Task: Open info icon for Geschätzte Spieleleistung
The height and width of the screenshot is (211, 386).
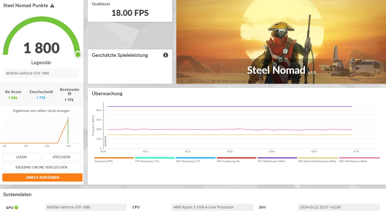Action: [166, 55]
